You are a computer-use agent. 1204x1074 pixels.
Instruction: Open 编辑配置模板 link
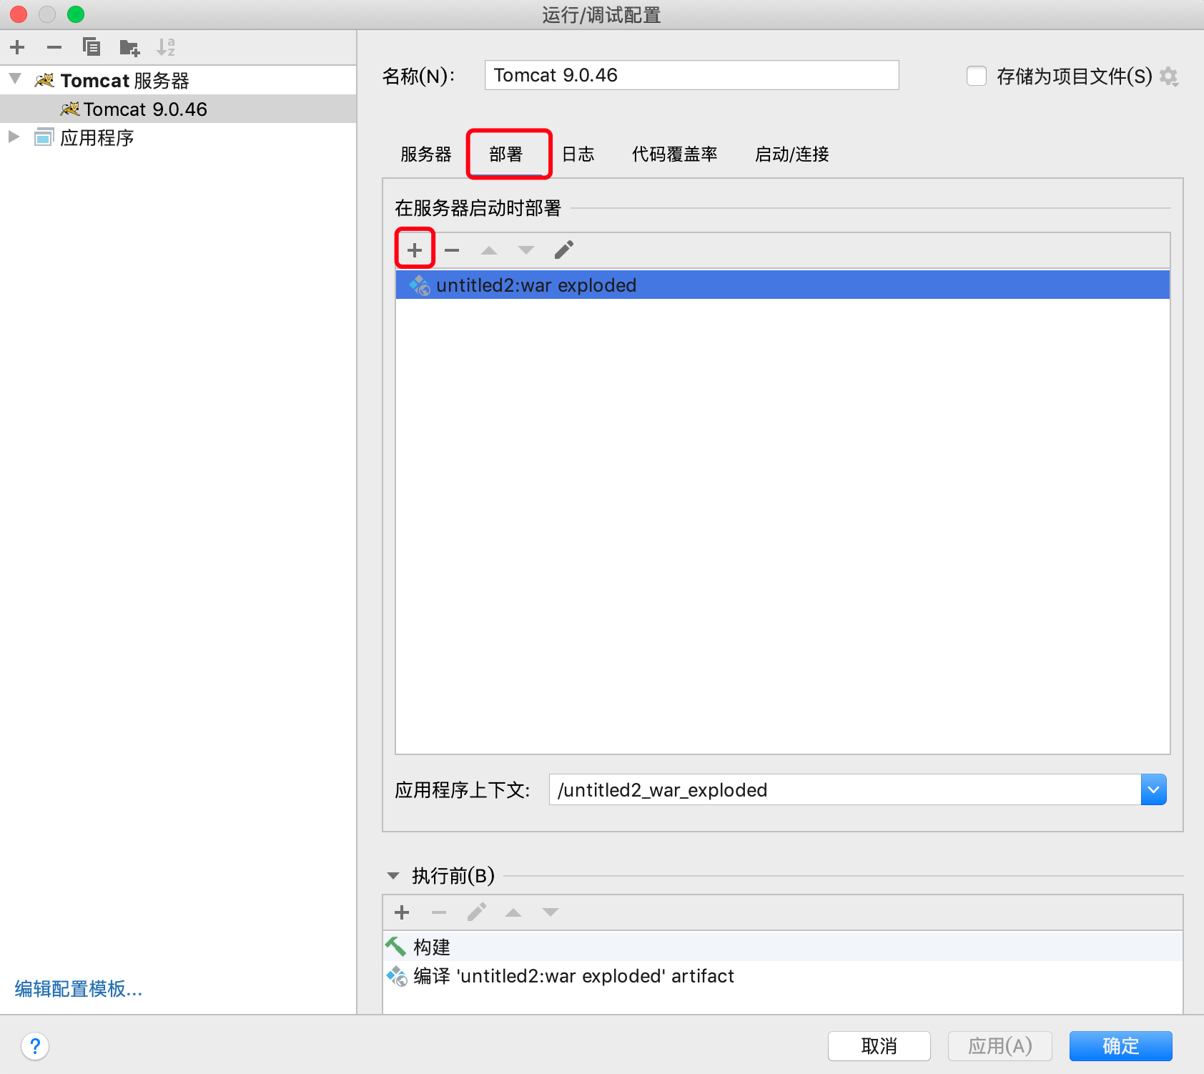tap(77, 989)
